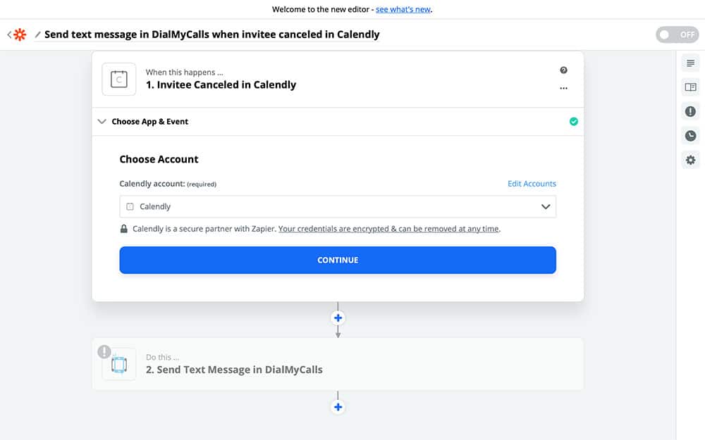Viewport: 705px width, 440px height.
Task: Click the Zap title text field
Action: [211, 34]
